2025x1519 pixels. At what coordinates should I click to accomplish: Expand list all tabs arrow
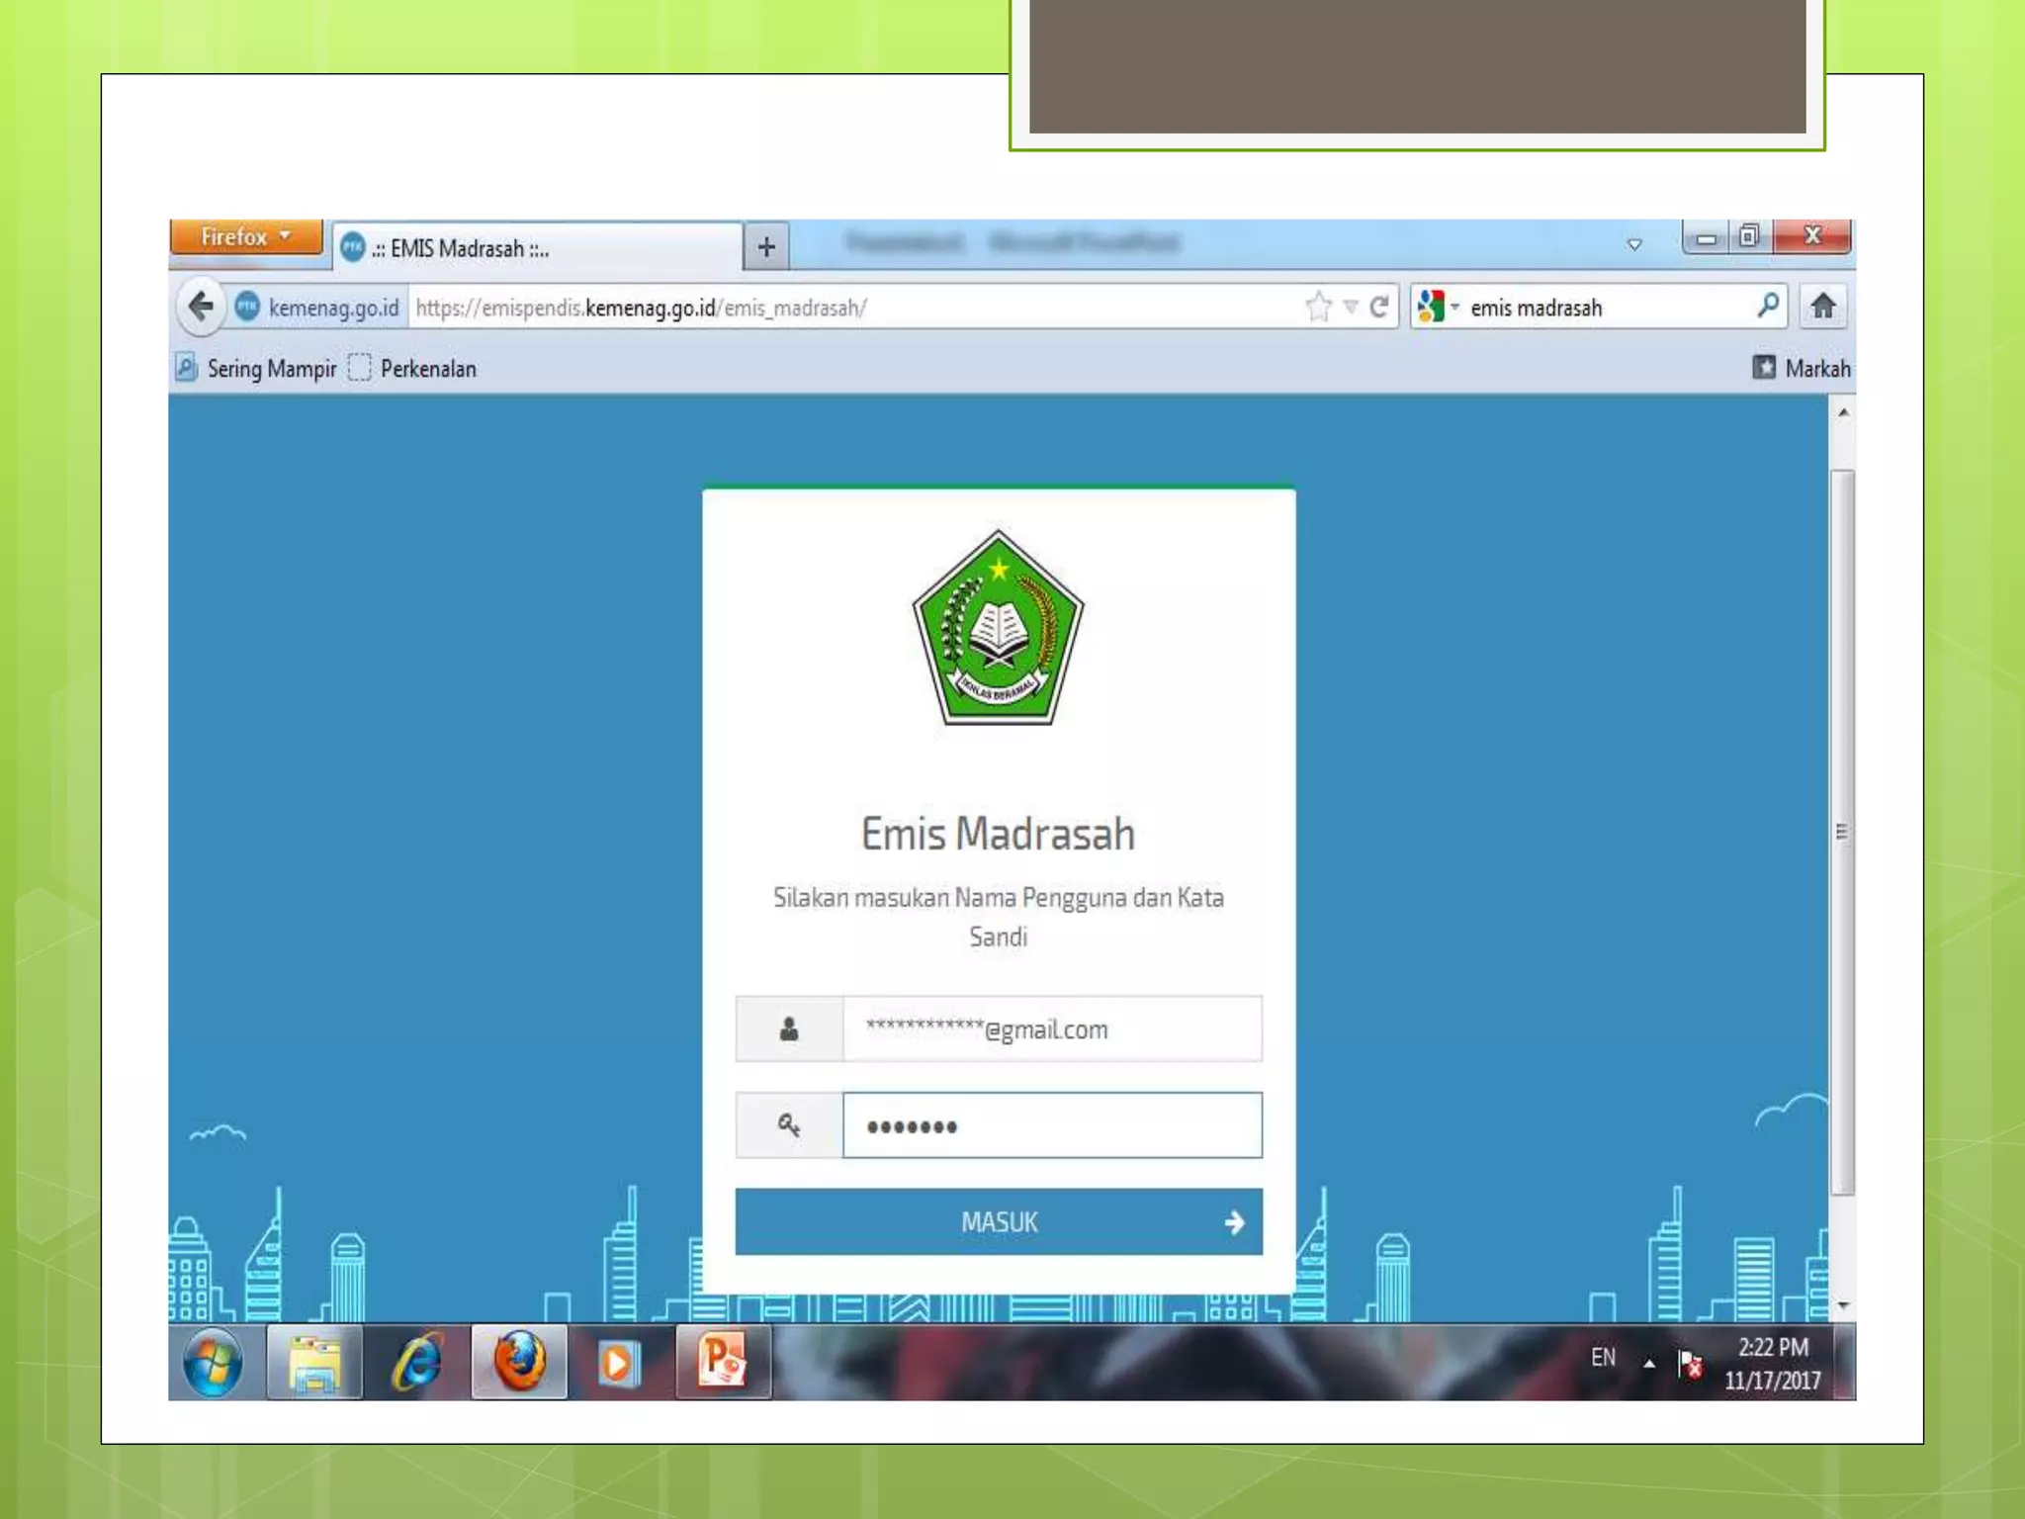coord(1634,244)
